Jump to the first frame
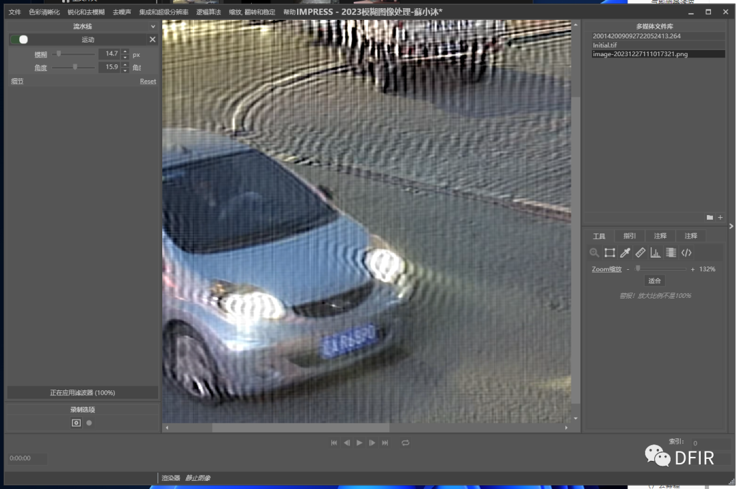739x489 pixels. (334, 443)
